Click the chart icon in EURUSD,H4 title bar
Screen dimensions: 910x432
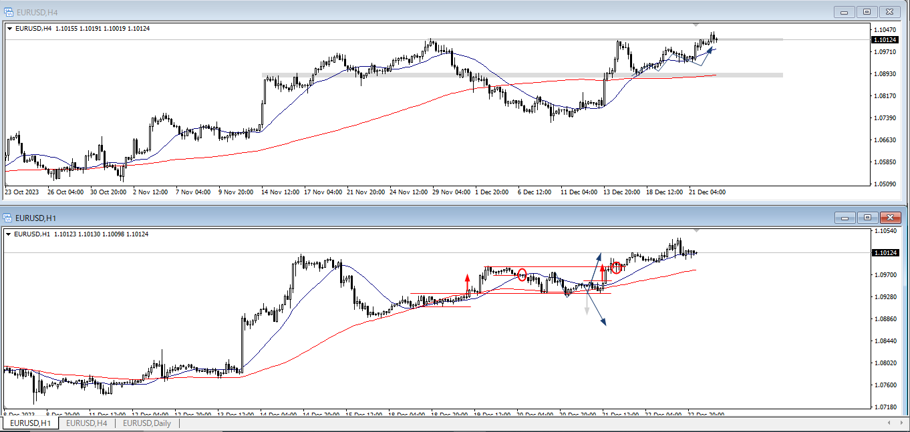point(9,11)
